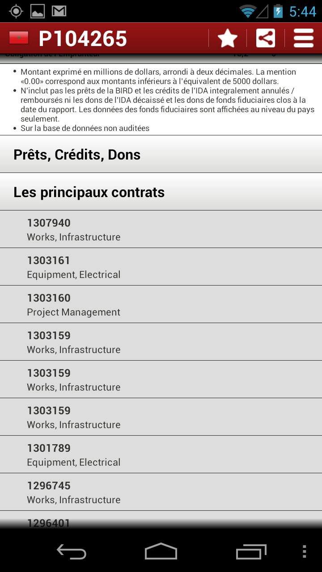The image size is (322, 572).
Task: Open the recent apps button
Action: pos(251,552)
